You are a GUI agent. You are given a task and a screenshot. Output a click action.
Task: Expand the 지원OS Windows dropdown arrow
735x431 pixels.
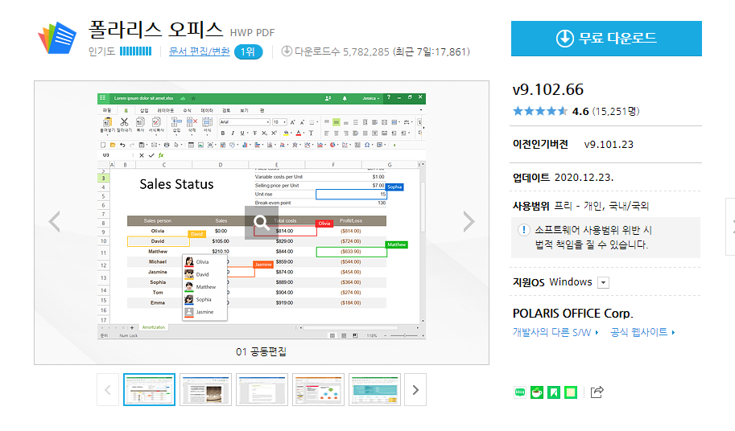pos(603,283)
